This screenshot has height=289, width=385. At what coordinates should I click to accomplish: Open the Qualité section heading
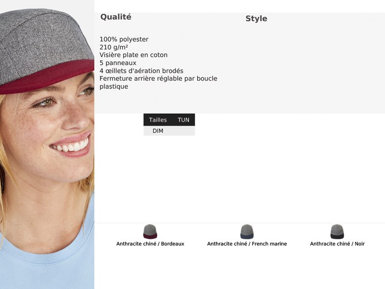tap(116, 17)
